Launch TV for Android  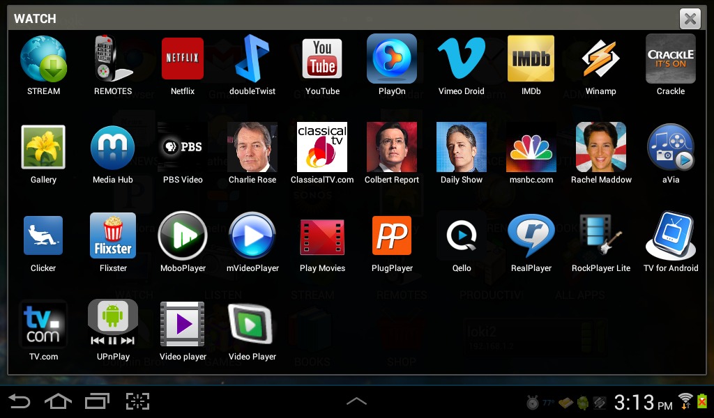coord(670,235)
